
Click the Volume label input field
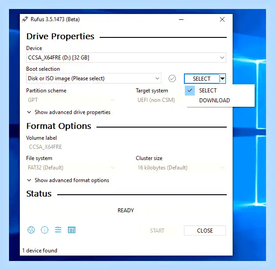(x=126, y=147)
